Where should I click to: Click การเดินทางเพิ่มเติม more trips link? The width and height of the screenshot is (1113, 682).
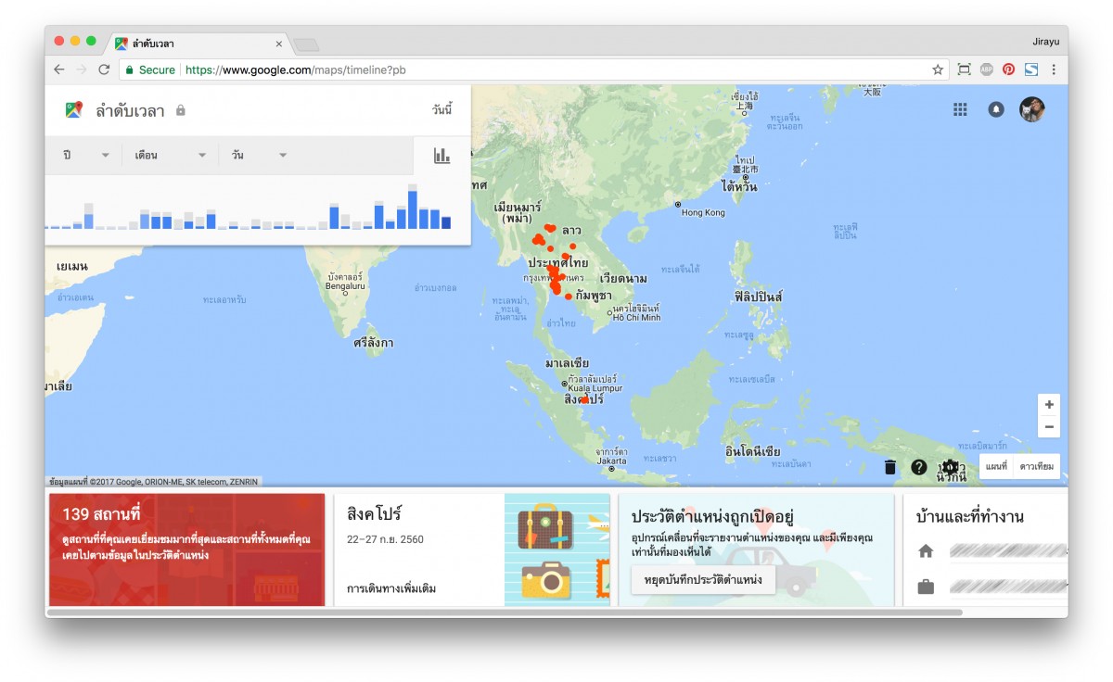(390, 588)
